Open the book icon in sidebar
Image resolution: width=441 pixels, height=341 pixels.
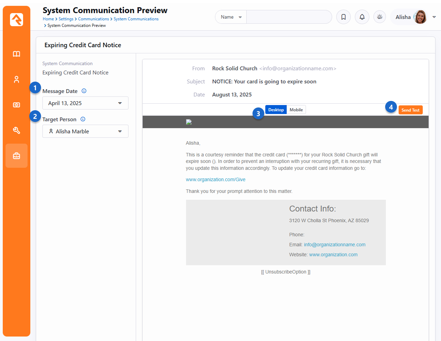tap(17, 54)
